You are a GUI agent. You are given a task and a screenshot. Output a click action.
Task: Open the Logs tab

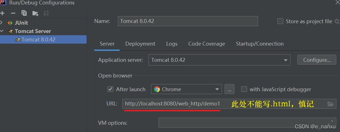click(x=172, y=44)
